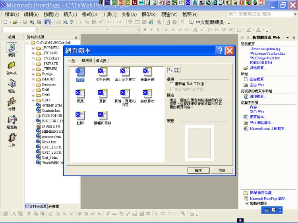The height and width of the screenshot is (223, 298).
Task: Switch dialog to list view icon
Action: (176, 69)
